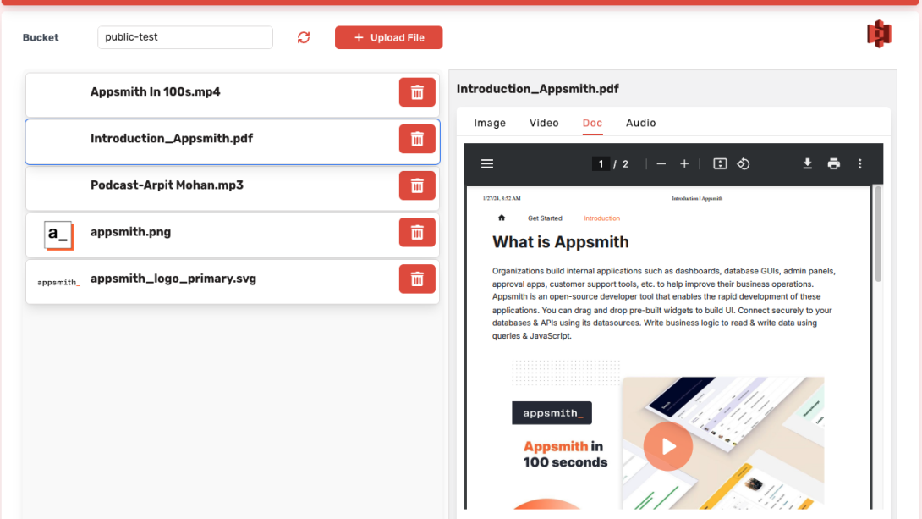
Task: Open the PDF viewer sidebar menu
Action: pos(486,163)
